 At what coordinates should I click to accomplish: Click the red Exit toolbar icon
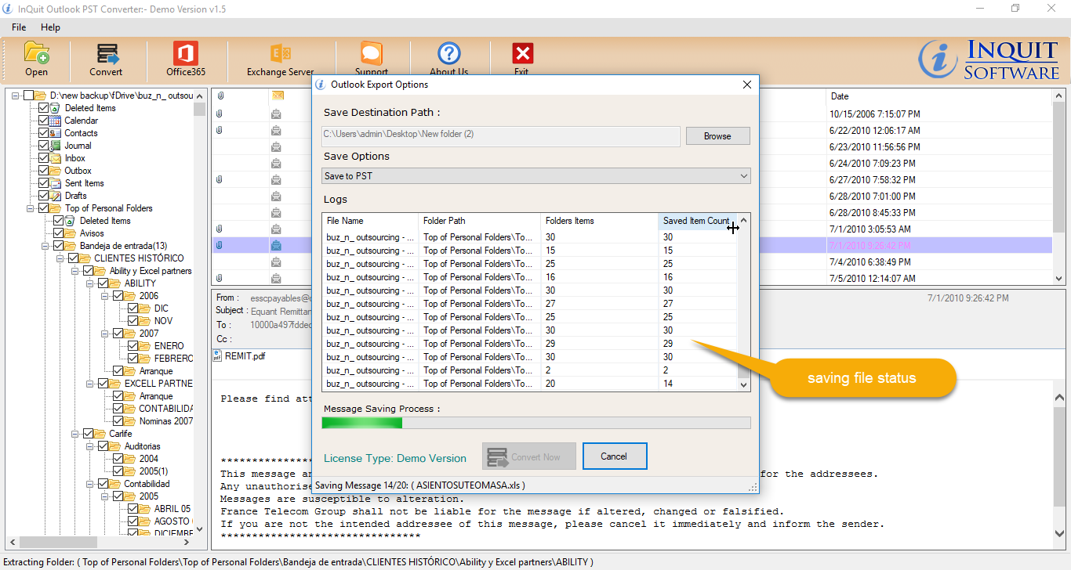(x=522, y=53)
